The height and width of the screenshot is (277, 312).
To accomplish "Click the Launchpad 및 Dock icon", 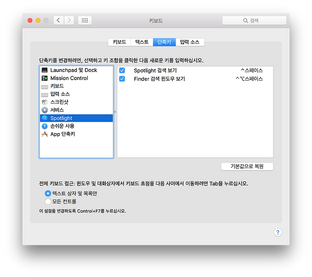I will tap(45, 70).
